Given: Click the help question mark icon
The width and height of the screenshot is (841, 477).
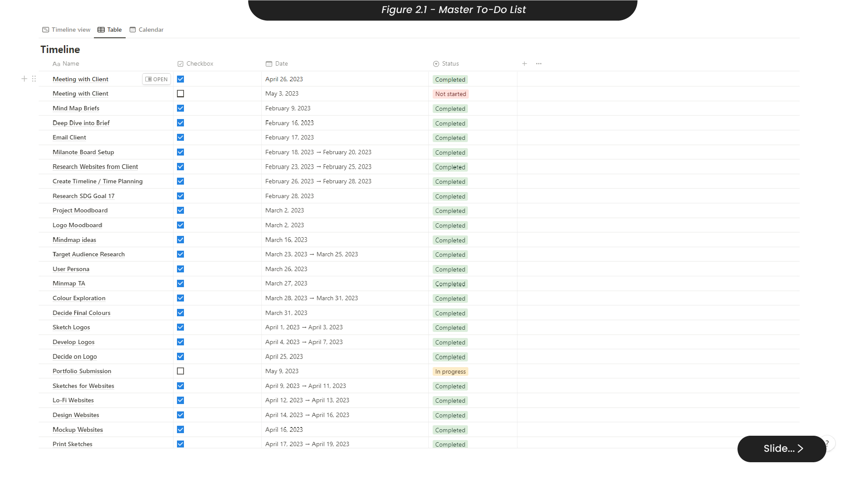Looking at the screenshot, I should 828,444.
